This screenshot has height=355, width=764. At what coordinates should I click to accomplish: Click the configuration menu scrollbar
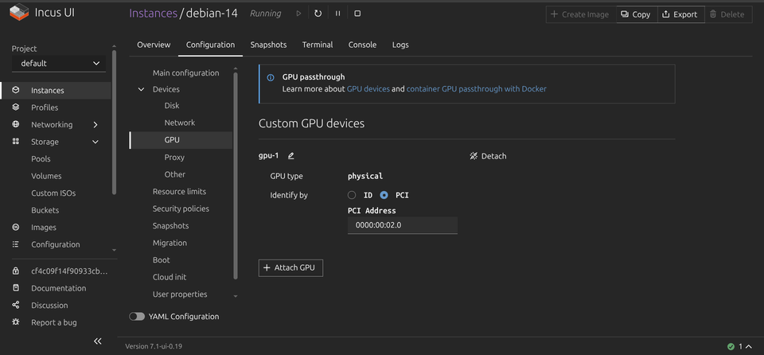click(x=236, y=176)
